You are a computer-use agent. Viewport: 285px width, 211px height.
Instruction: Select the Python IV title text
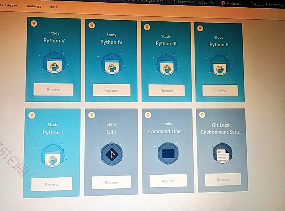coord(111,42)
